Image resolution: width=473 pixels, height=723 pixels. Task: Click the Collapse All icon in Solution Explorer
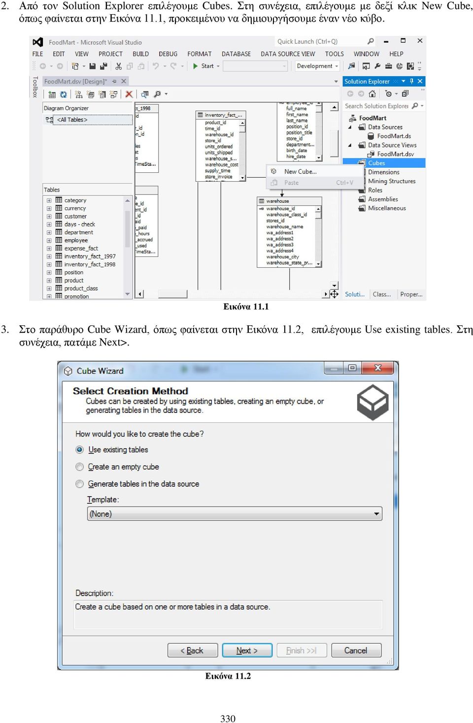tap(405, 94)
